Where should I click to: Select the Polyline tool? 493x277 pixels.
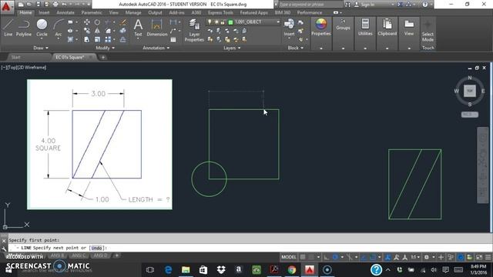24,28
